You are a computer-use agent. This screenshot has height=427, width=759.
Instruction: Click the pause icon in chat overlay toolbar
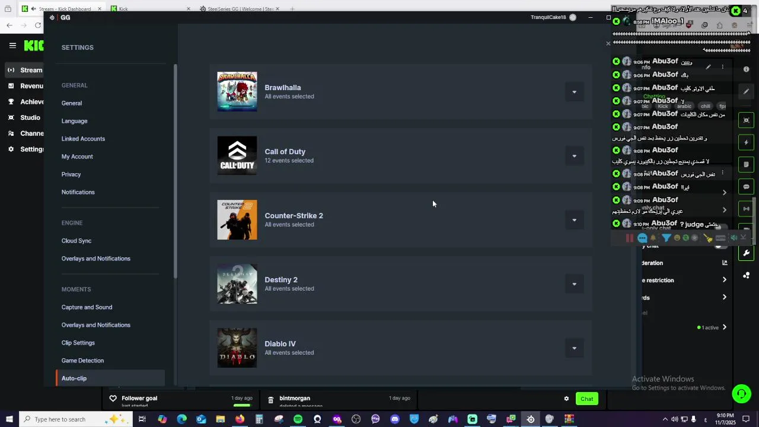point(630,238)
